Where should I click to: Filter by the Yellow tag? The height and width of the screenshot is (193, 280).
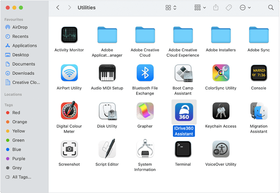tap(15, 131)
